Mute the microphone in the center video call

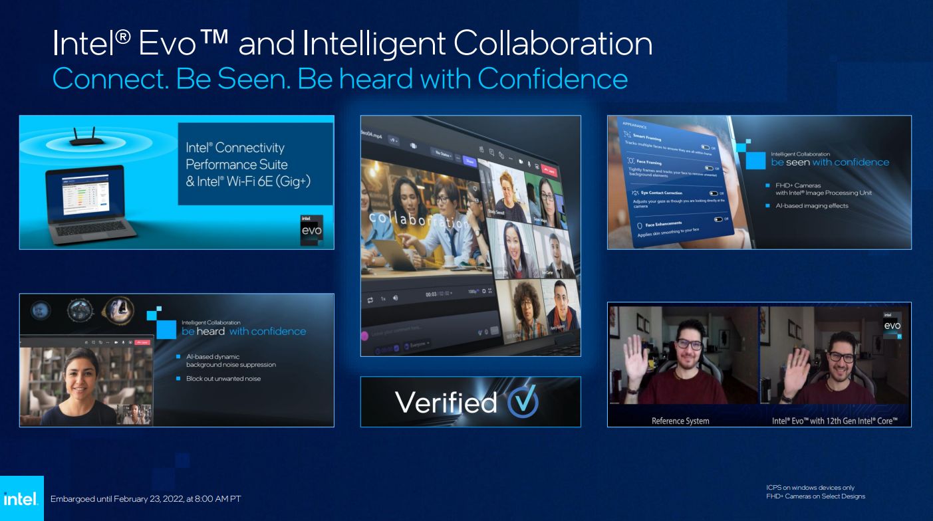(x=529, y=163)
